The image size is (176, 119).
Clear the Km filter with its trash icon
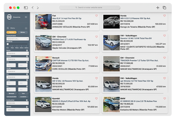[x=27, y=86]
